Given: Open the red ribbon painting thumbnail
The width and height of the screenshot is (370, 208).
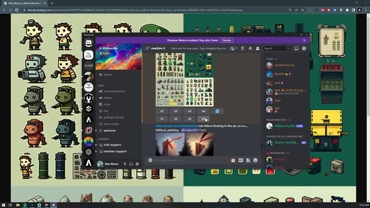Looking at the screenshot, I should pos(184,144).
